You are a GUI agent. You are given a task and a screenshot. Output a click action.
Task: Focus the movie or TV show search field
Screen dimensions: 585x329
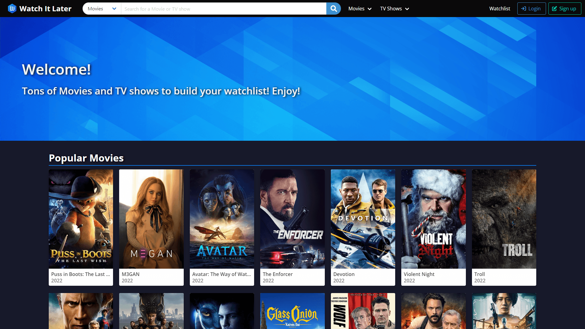point(223,9)
